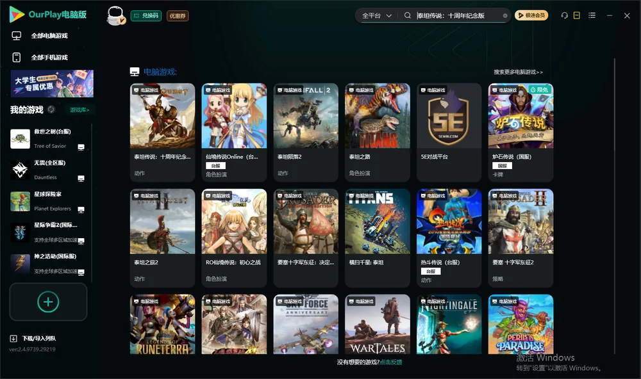Open customer support headset icon
Viewport: 641px width, 379px height.
[x=565, y=15]
